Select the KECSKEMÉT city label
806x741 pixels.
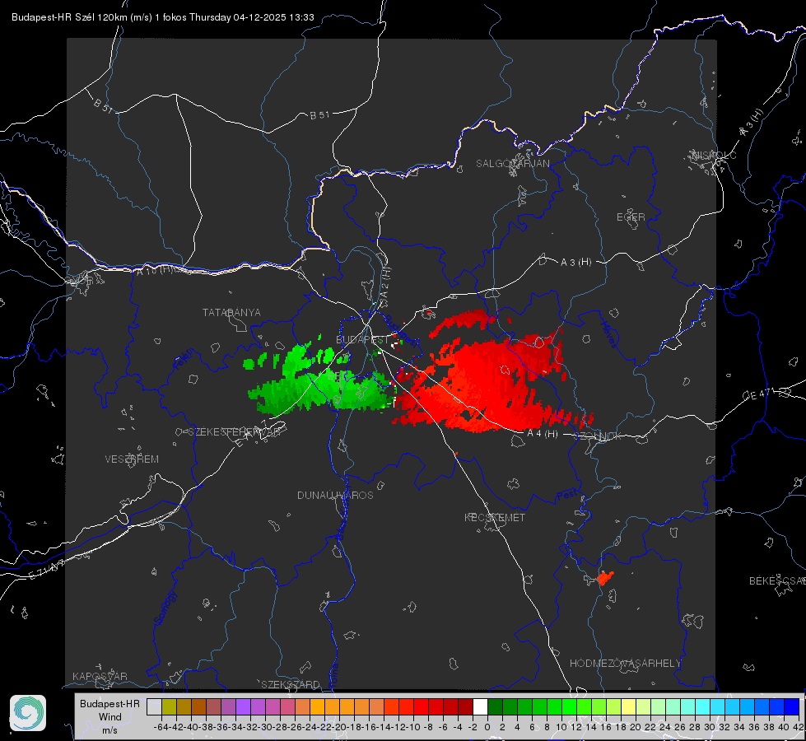point(495,517)
